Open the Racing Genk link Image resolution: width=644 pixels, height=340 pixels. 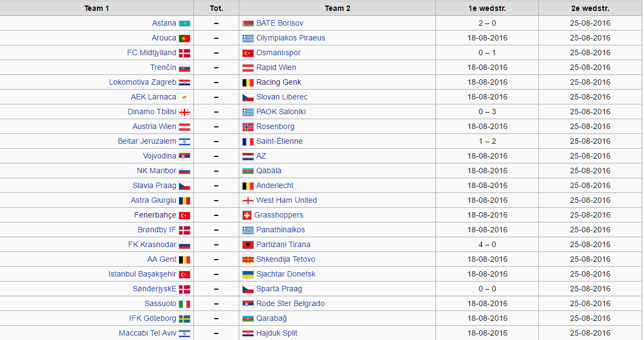coord(278,83)
